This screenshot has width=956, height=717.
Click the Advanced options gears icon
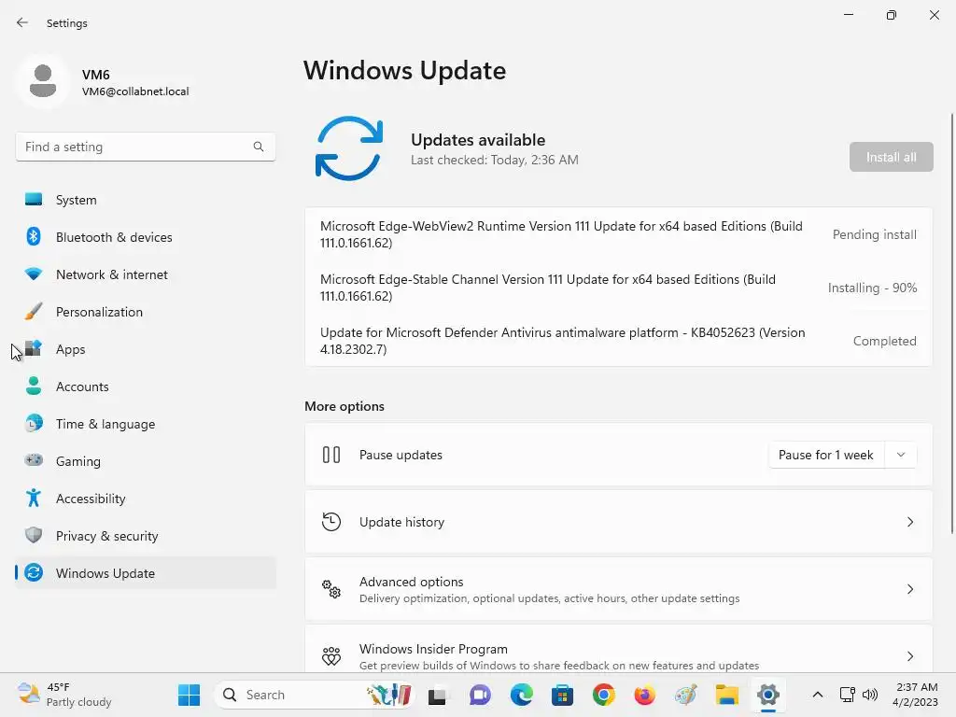point(331,589)
